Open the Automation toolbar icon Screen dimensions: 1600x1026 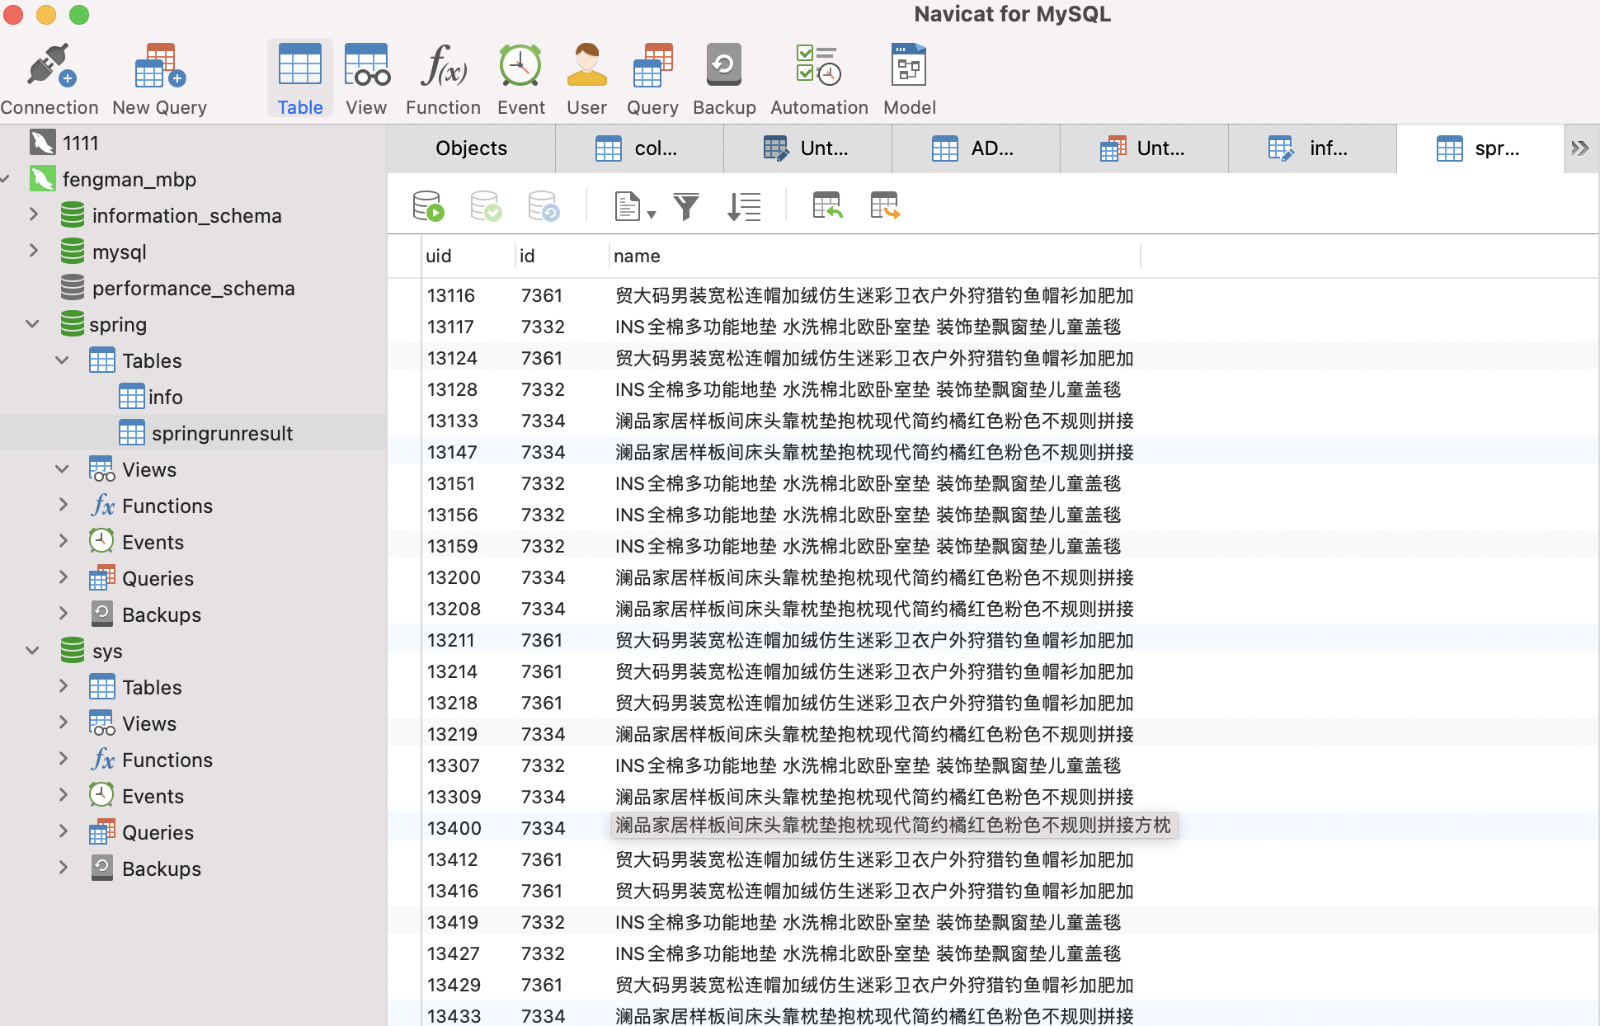[x=819, y=79]
